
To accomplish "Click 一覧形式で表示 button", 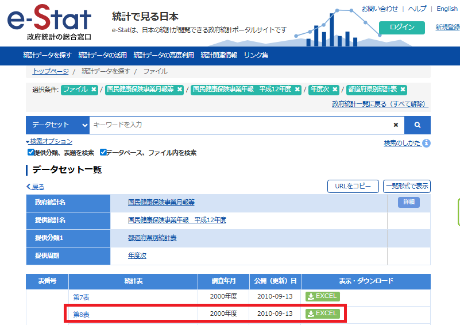I will tap(407, 186).
